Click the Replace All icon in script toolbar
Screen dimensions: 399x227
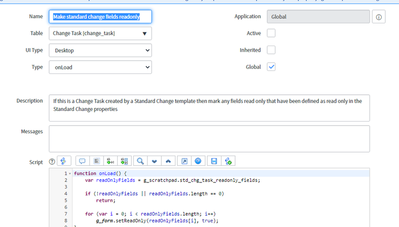(x=124, y=161)
